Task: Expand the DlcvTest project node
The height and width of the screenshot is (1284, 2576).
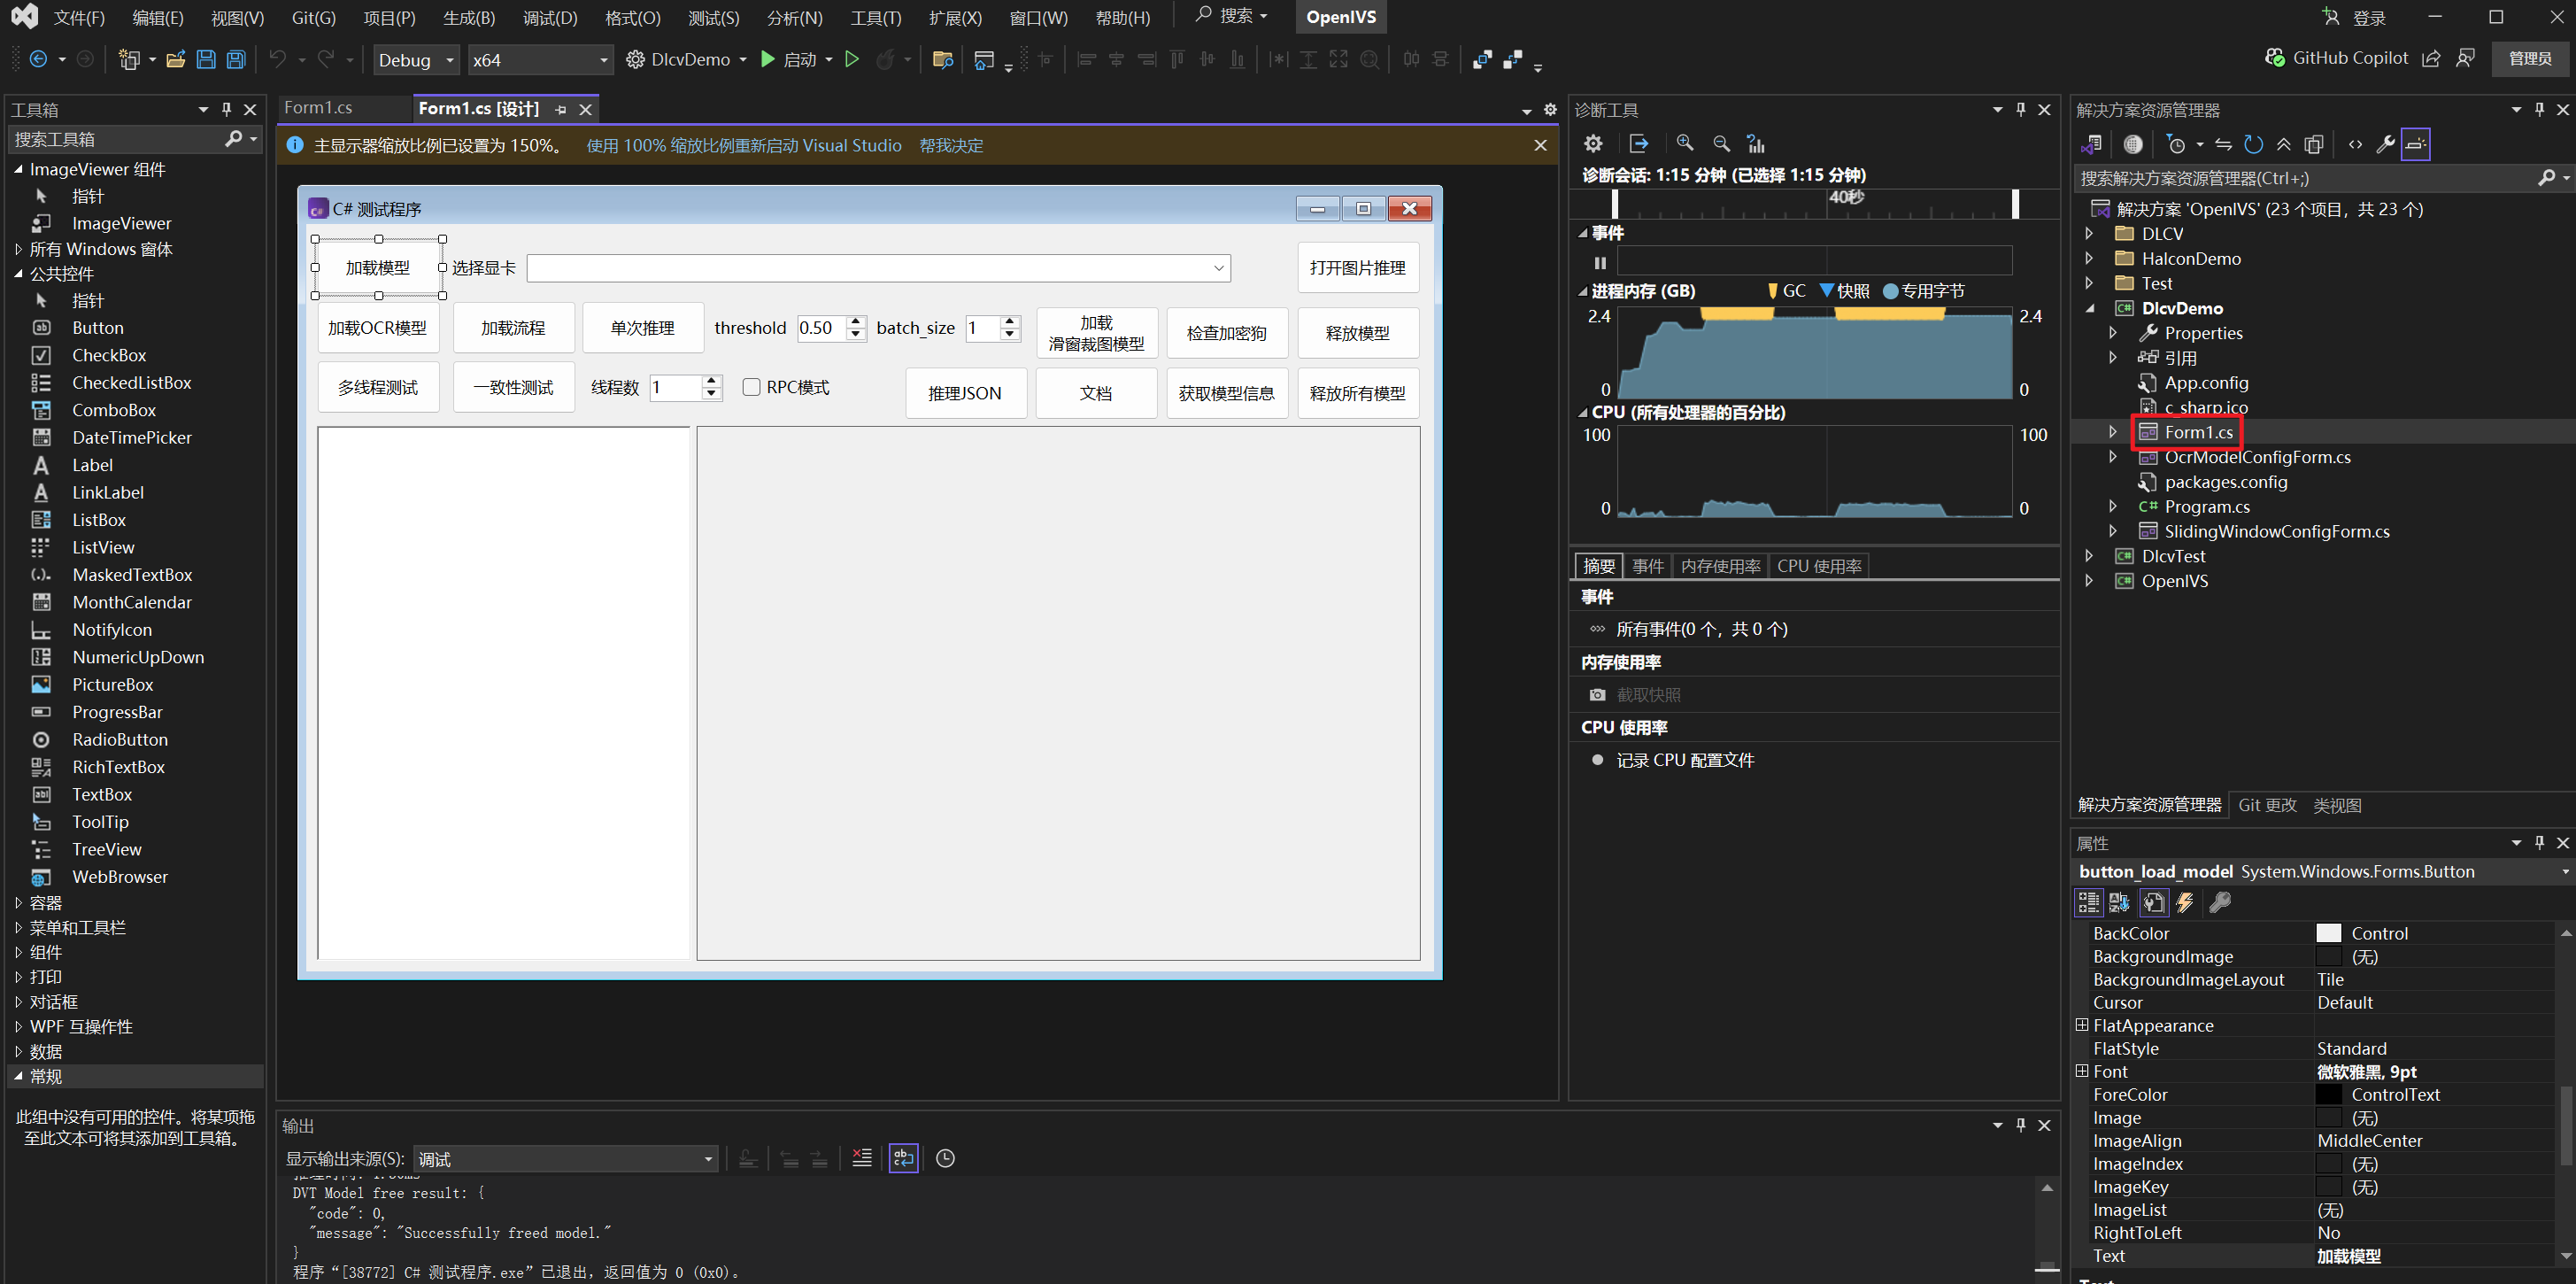Action: (2089, 556)
